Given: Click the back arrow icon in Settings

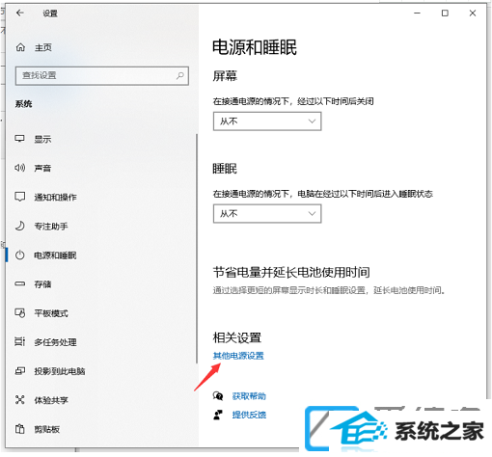Looking at the screenshot, I should 20,13.
